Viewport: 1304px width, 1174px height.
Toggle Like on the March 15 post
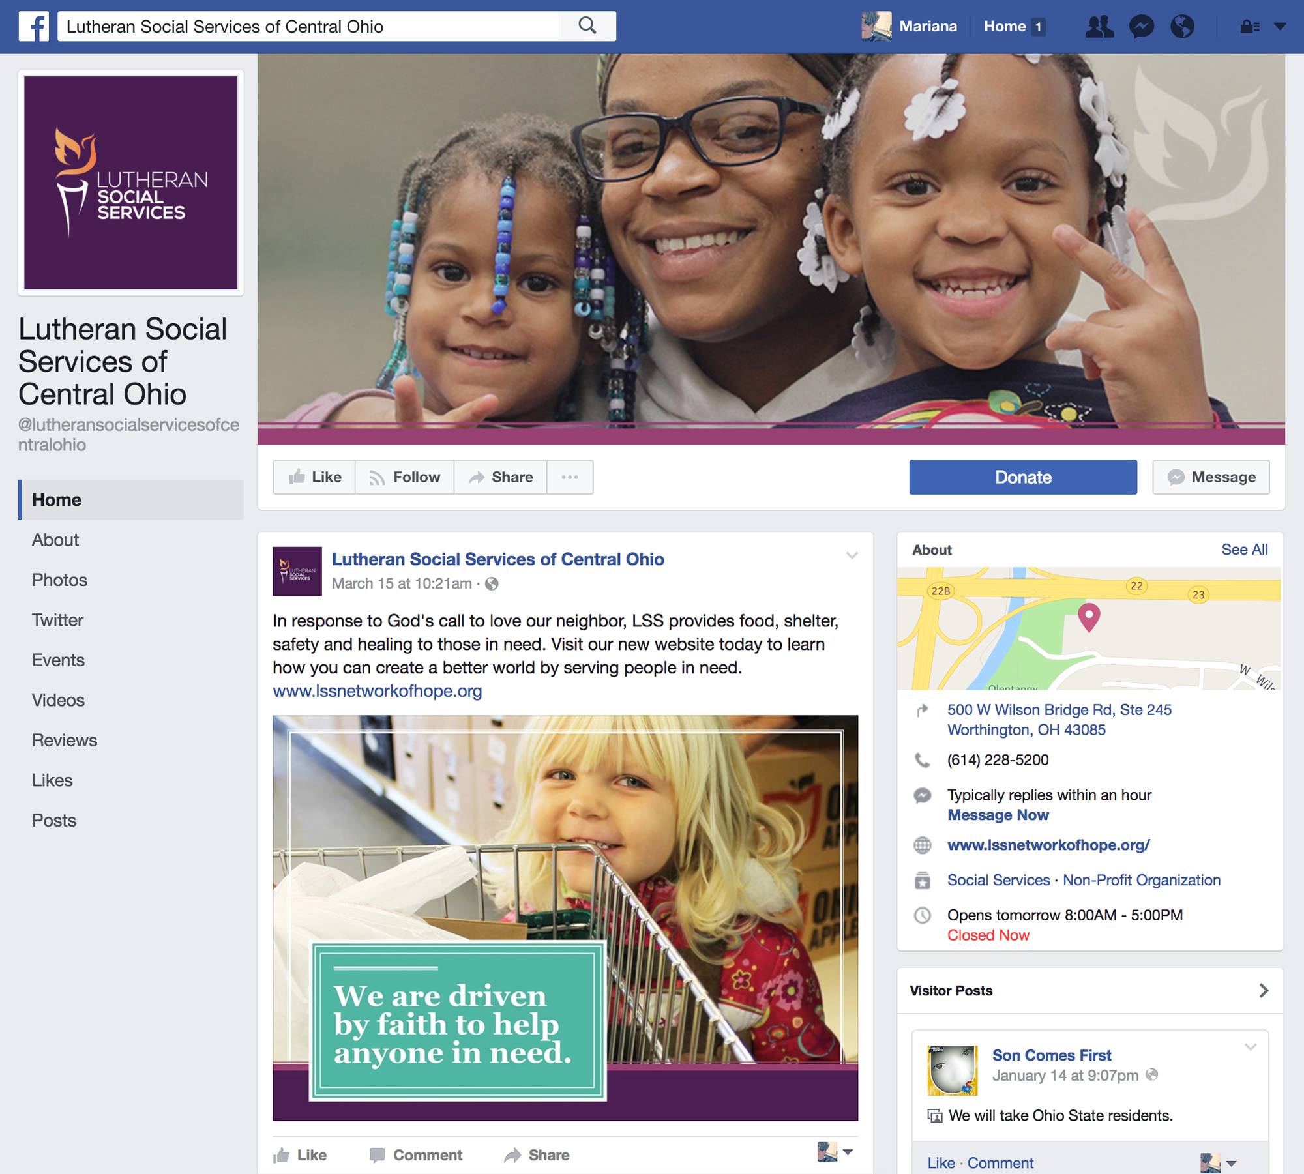(x=301, y=1155)
